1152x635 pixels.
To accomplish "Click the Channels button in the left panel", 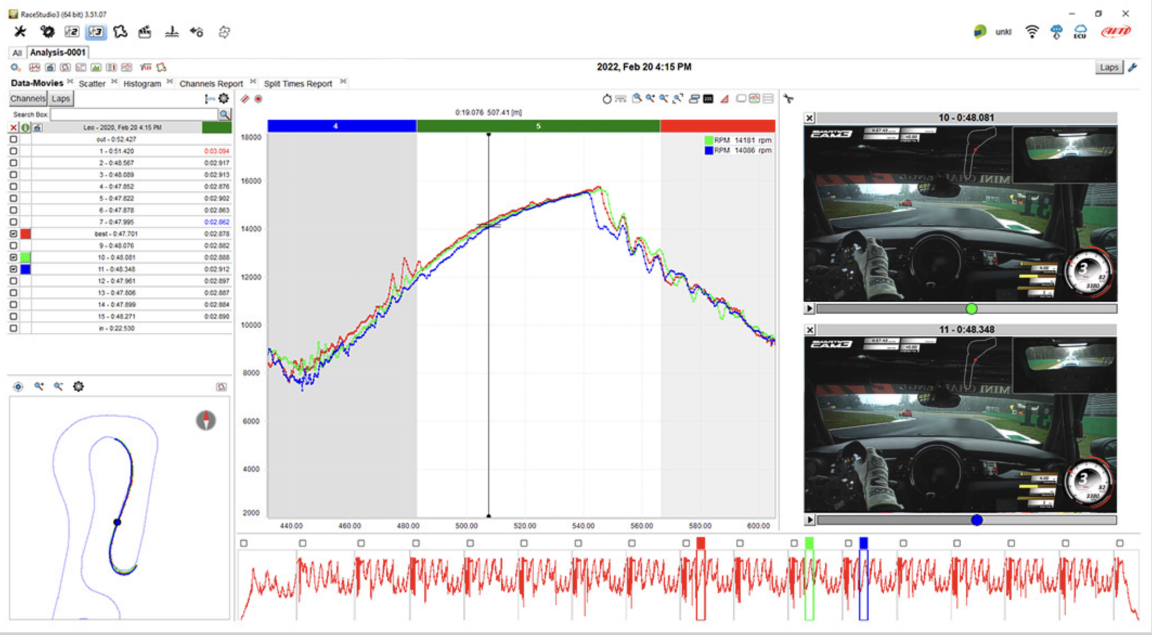I will coord(28,98).
